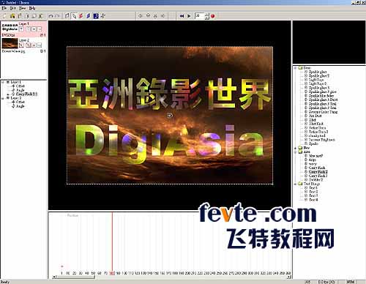
Task: Select the Text 4 effect
Action: point(313,200)
